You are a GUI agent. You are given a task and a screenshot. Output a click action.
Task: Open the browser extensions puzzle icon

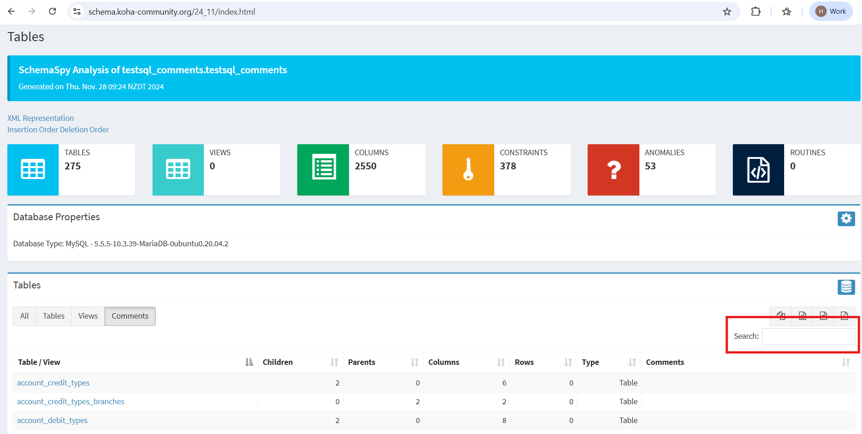coord(756,11)
